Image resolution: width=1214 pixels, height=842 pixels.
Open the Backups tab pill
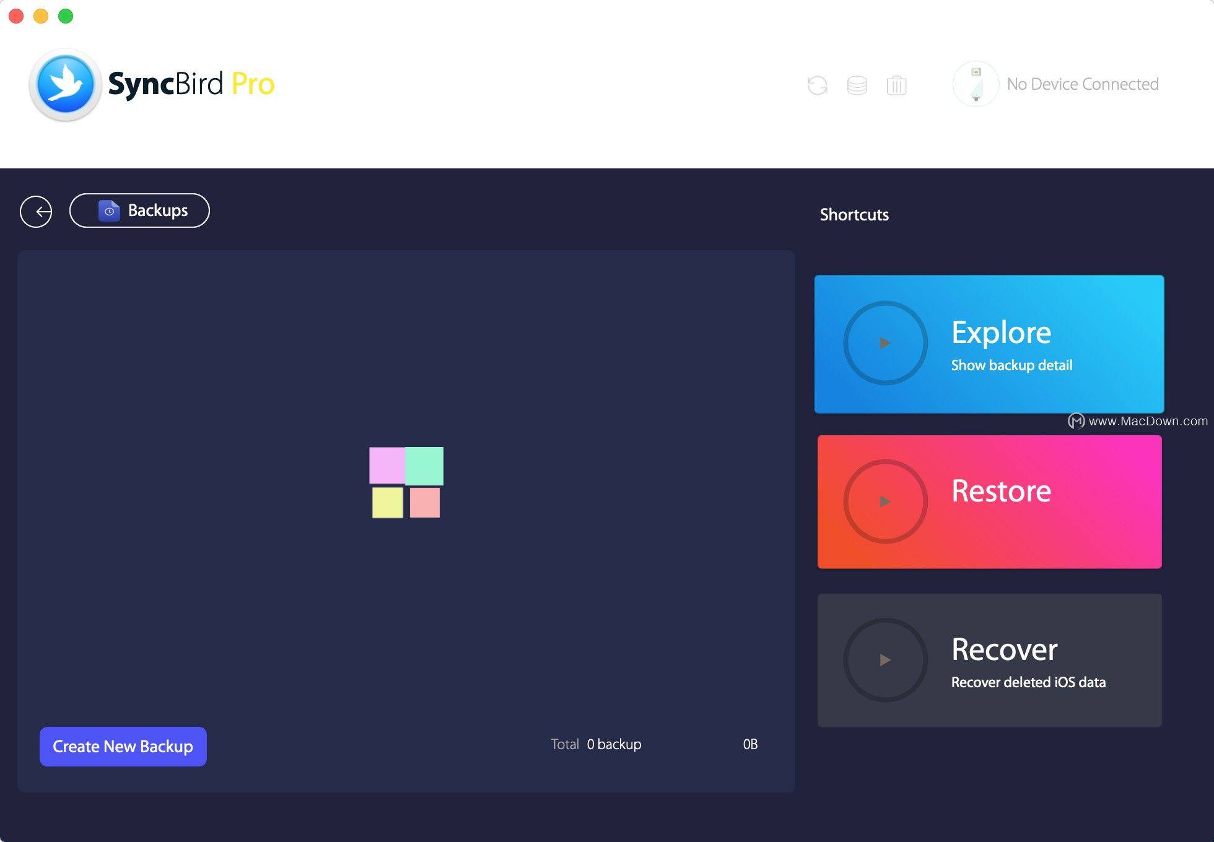point(139,210)
